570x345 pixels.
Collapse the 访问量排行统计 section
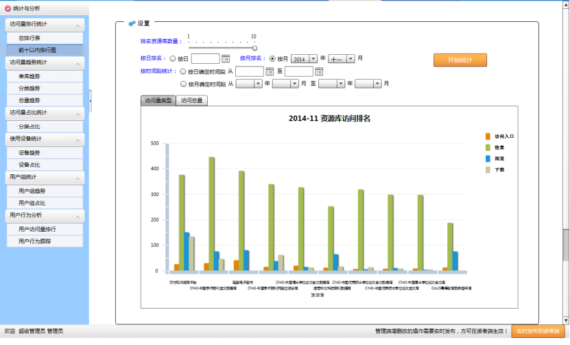point(78,25)
